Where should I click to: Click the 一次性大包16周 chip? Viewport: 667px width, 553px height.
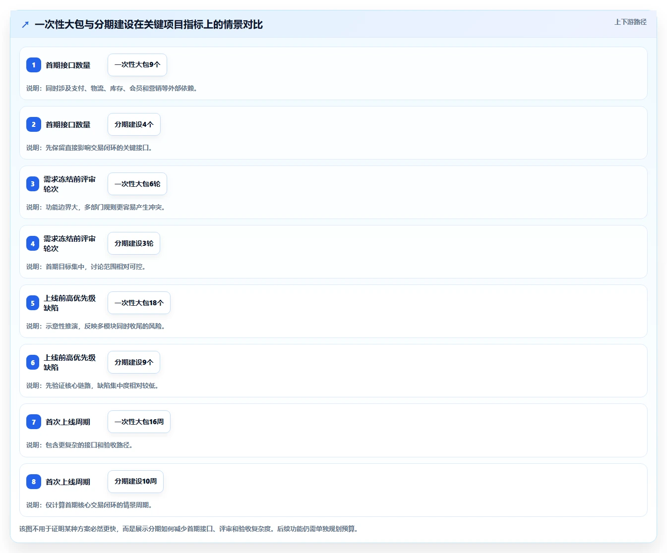[139, 422]
